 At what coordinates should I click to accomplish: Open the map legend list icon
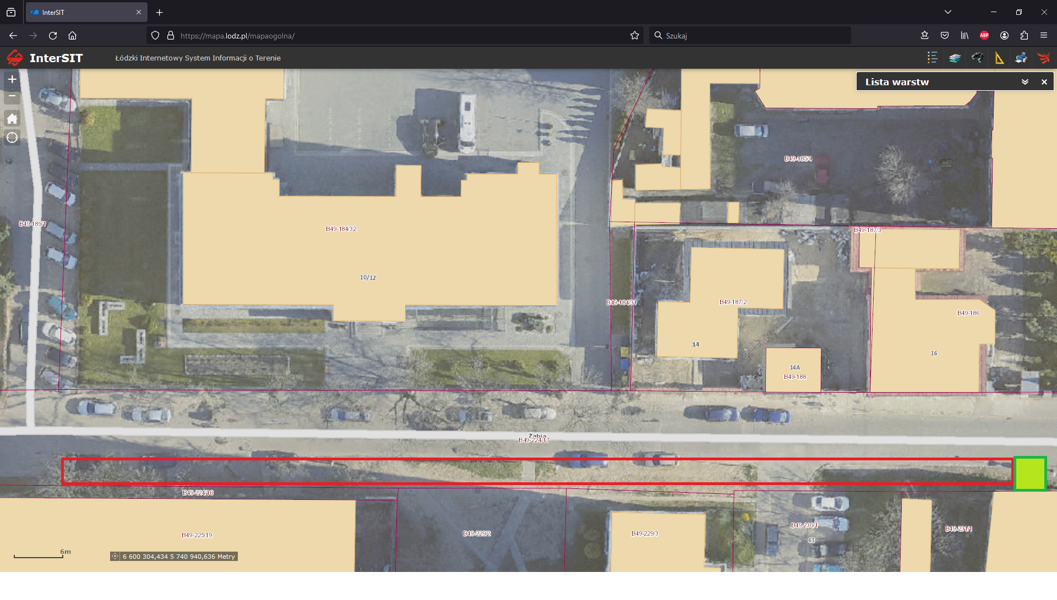click(x=932, y=58)
